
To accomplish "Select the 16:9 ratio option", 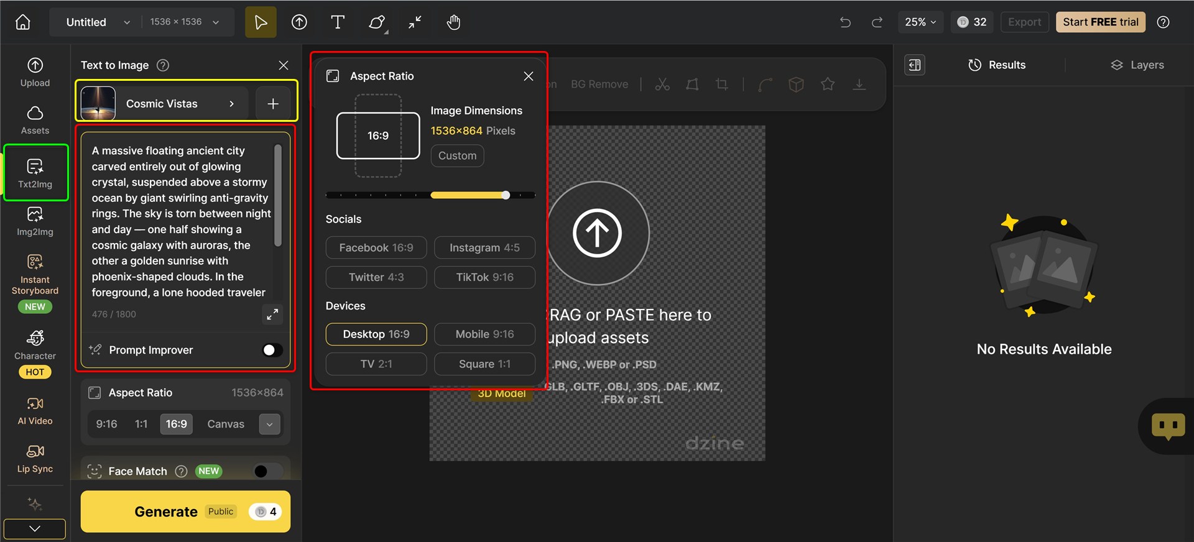I will [x=176, y=424].
